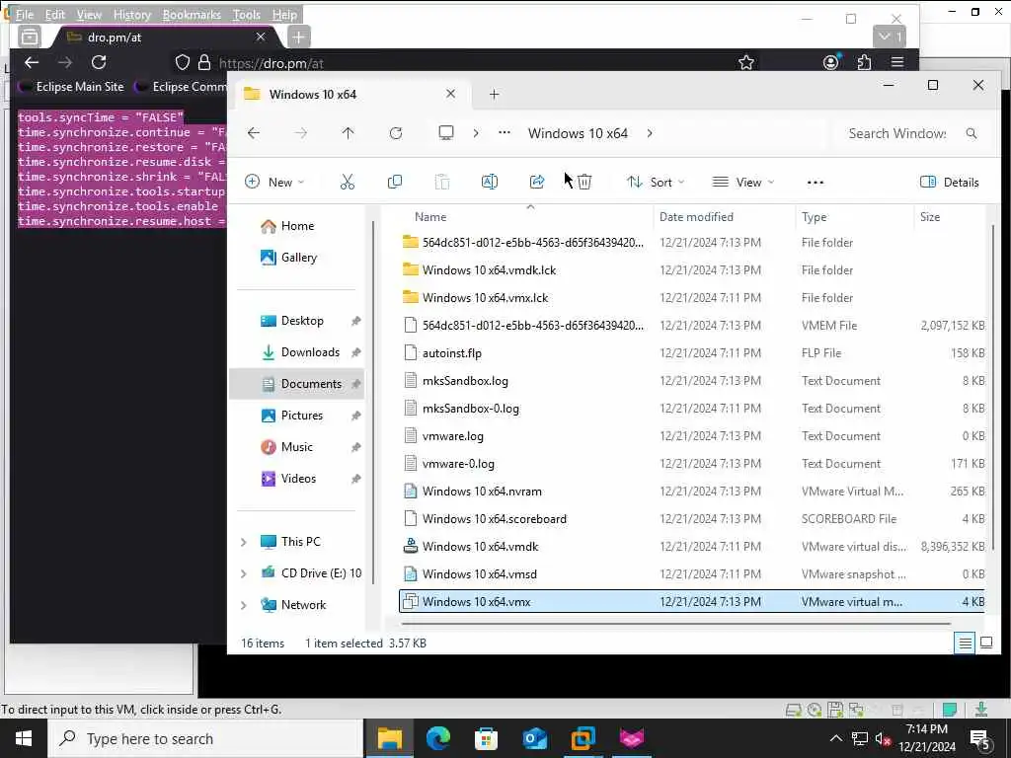1011x758 pixels.
Task: Click the horizontal scrollbar in file list
Action: 675,624
